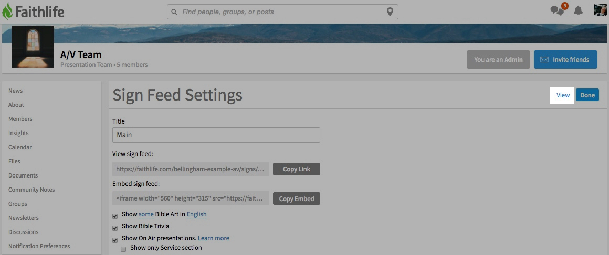The height and width of the screenshot is (255, 609).
Task: Click the Title input containing Main
Action: tap(216, 135)
